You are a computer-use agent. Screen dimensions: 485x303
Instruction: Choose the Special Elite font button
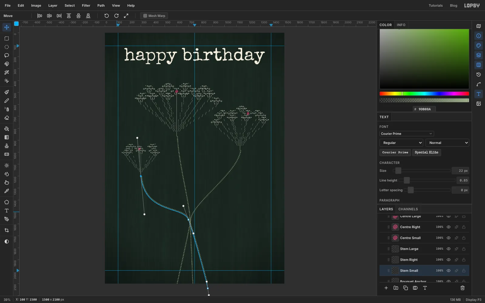[x=426, y=152]
